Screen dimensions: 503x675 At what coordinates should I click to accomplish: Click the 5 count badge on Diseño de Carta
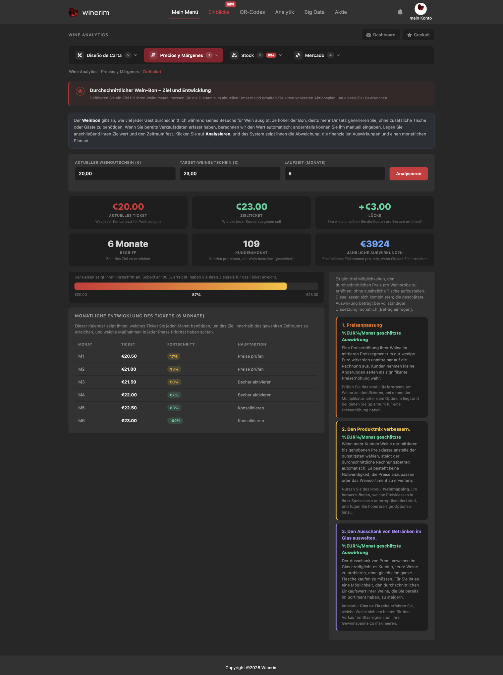[x=128, y=55]
